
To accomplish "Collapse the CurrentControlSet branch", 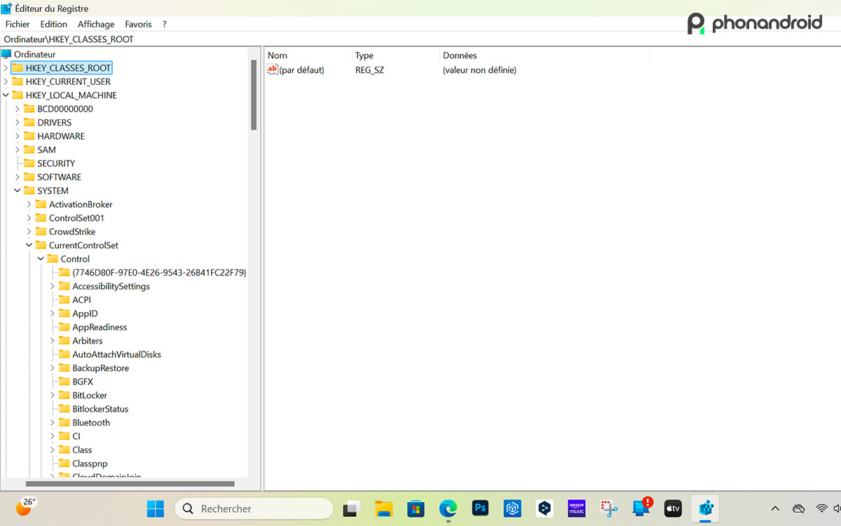I will [x=29, y=245].
